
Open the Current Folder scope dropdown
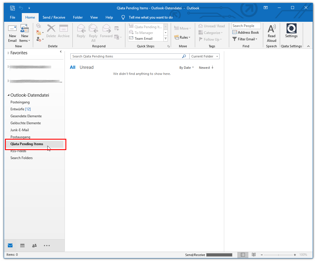click(204, 56)
